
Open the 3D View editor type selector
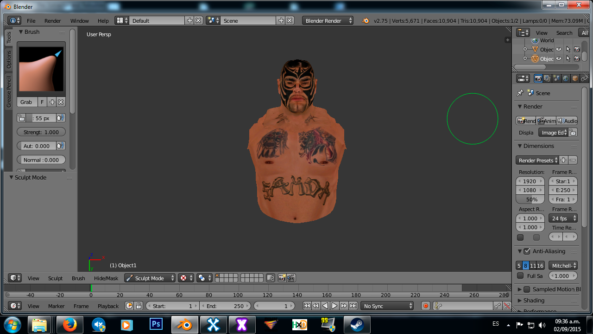pyautogui.click(x=15, y=278)
